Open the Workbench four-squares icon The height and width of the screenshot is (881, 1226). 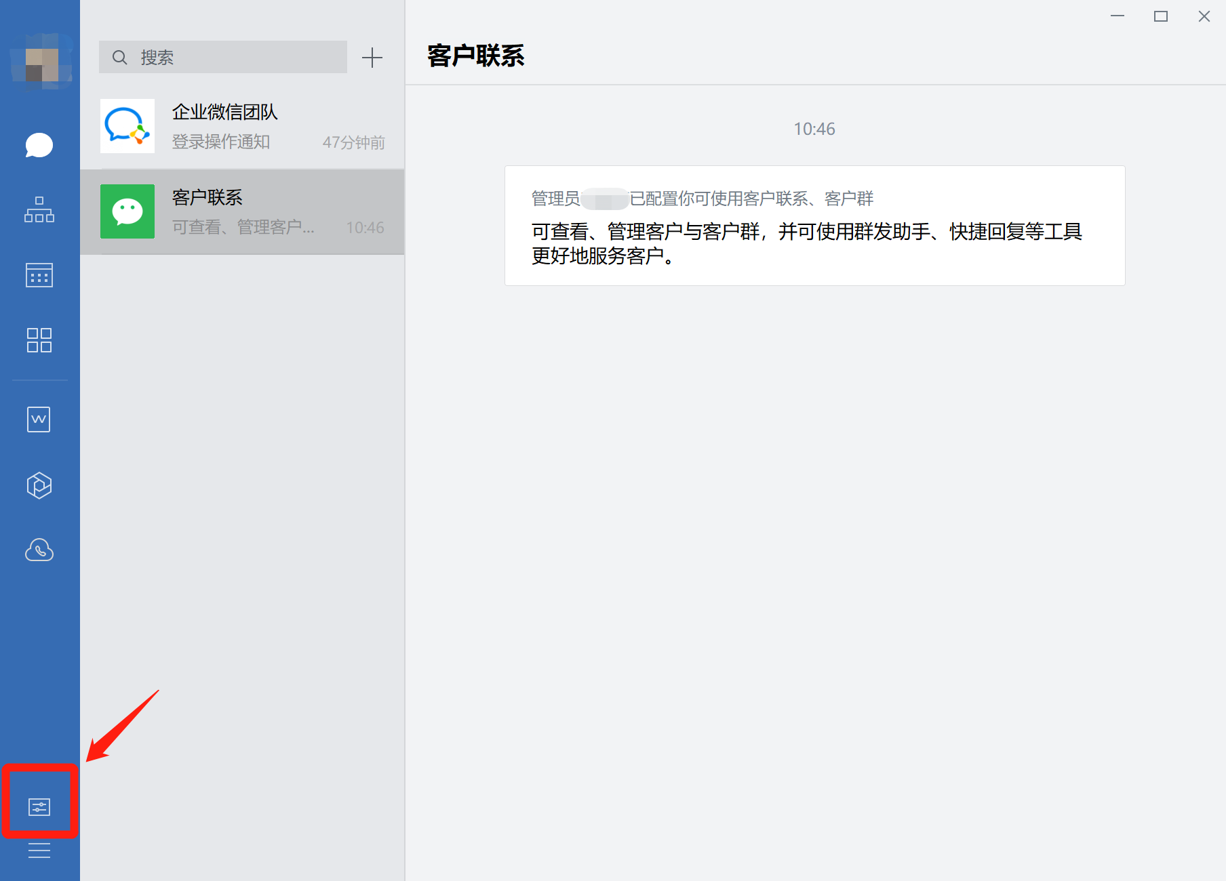(39, 340)
